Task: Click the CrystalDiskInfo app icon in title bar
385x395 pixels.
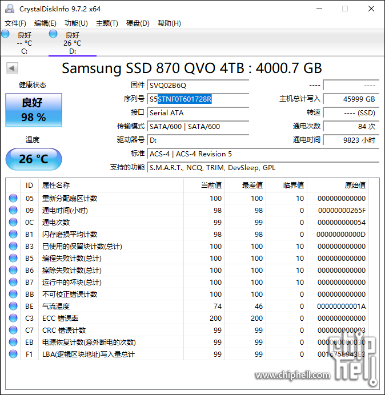Action: [x=10, y=9]
